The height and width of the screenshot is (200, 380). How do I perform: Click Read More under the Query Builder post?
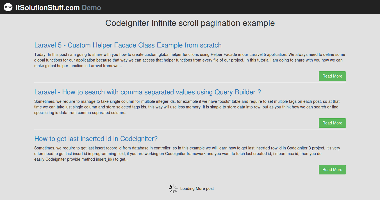pyautogui.click(x=332, y=123)
